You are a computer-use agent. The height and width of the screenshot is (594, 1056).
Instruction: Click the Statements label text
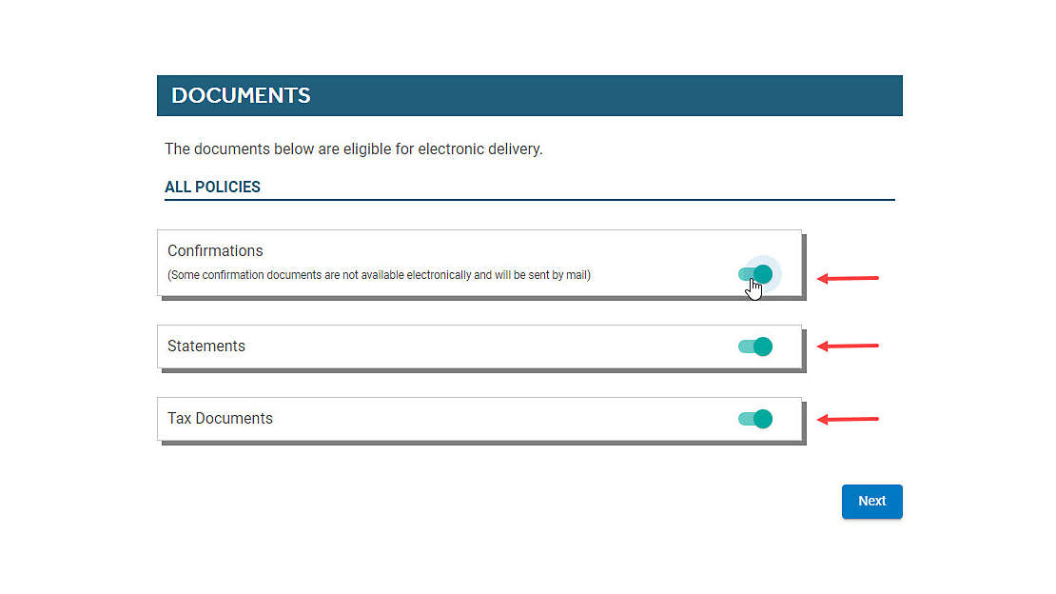tap(206, 346)
